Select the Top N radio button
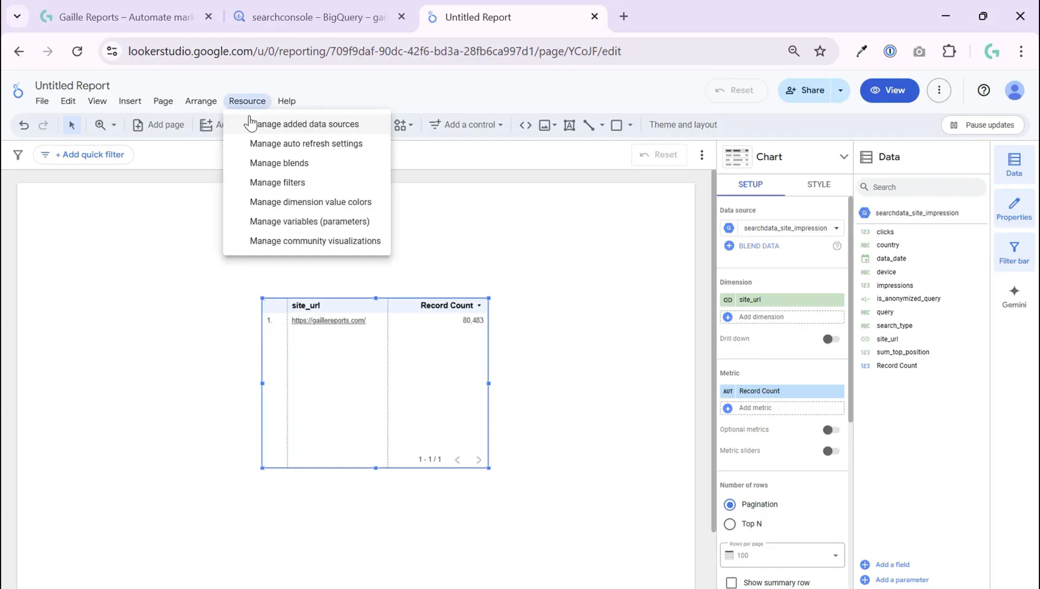This screenshot has width=1040, height=589. (729, 524)
